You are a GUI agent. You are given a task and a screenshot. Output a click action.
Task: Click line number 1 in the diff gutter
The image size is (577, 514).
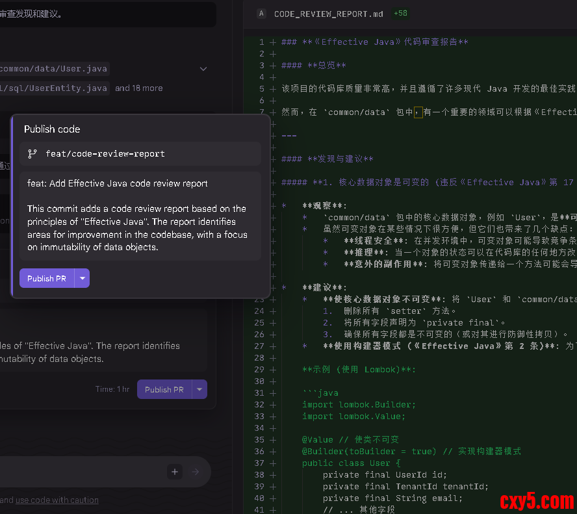(262, 42)
